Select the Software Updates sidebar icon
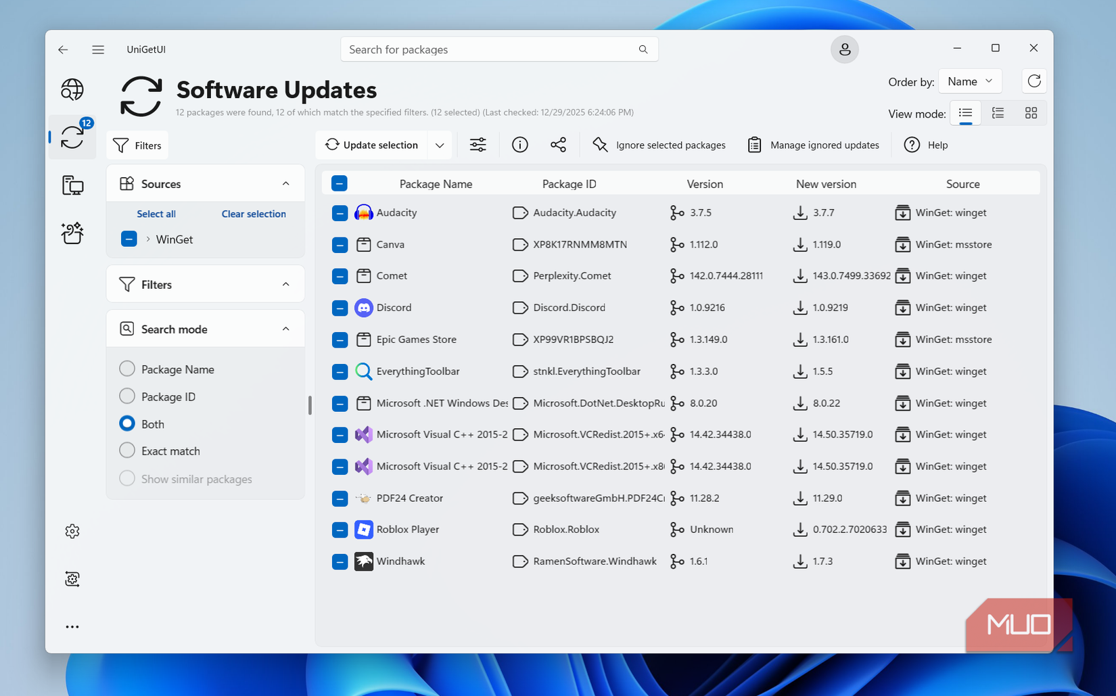1116x696 pixels. pos(72,137)
